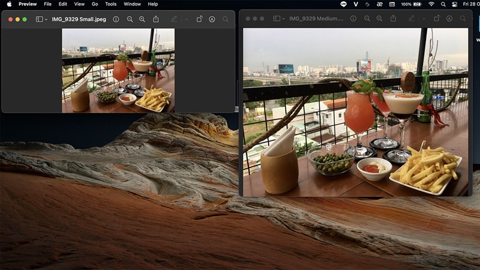Viewport: 480px width, 270px height.
Task: Click the Wi-Fi status icon in menu bar
Action: [x=431, y=4]
